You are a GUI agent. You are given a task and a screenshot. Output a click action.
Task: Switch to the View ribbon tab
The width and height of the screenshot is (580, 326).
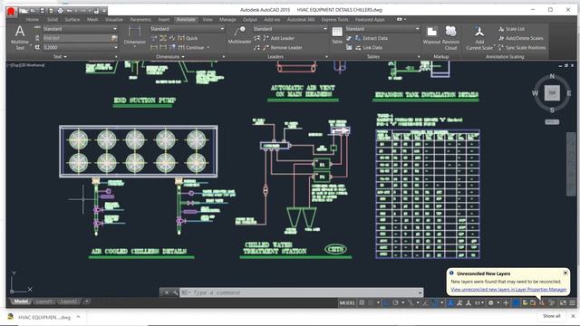208,20
